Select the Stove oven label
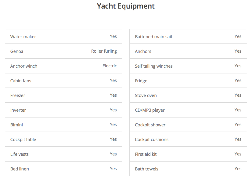 pyautogui.click(x=146, y=95)
